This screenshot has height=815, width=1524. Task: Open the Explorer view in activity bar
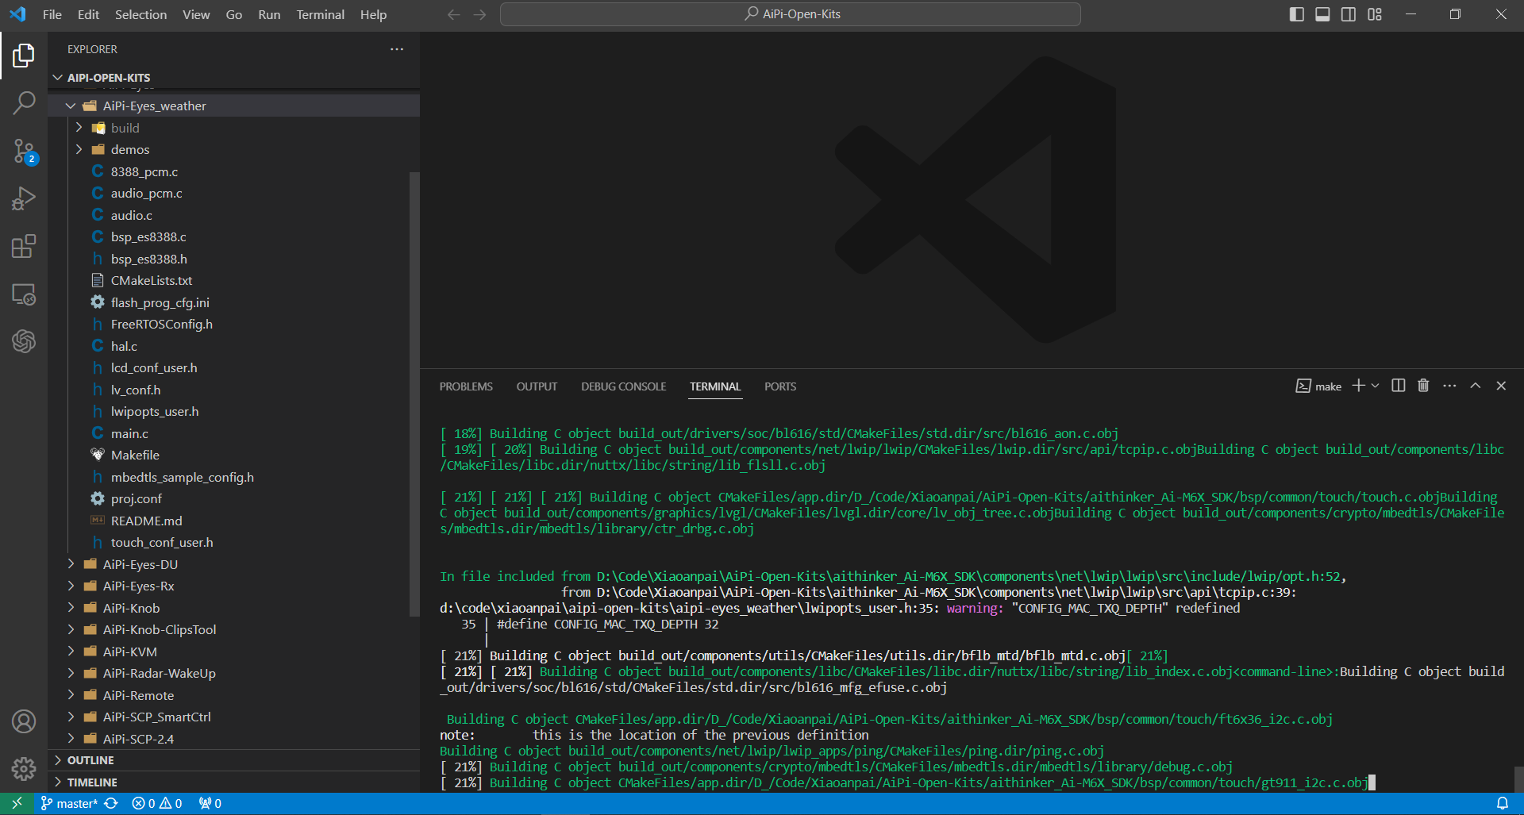(x=24, y=56)
